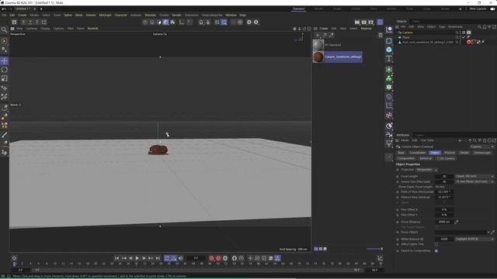Screen dimensions: 497x279
Task: Toggle Z-axis lock in top toolbar
Action: (36, 22)
